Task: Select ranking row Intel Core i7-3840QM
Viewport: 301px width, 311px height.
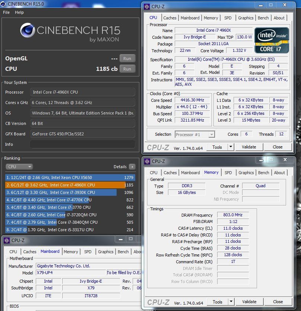Action: [70, 222]
